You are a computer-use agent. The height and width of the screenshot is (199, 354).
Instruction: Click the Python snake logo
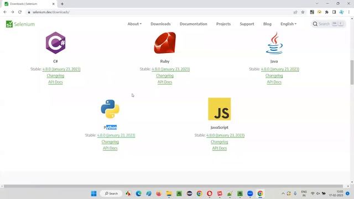110,109
